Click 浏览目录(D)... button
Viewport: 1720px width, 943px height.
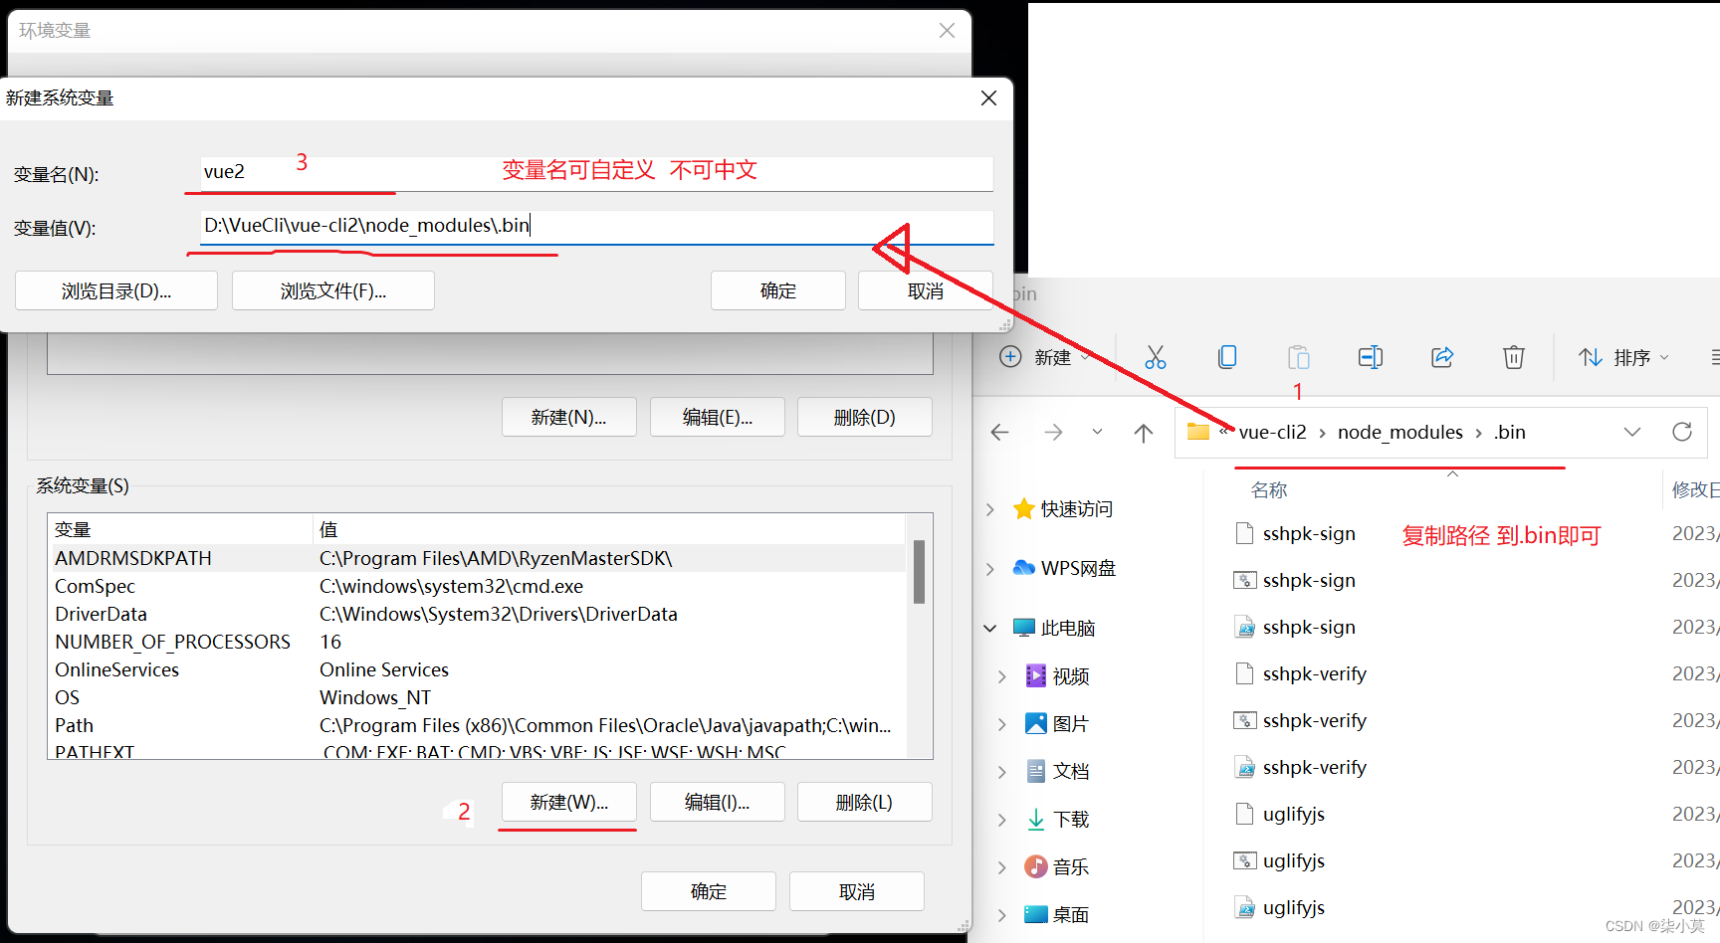click(x=116, y=290)
